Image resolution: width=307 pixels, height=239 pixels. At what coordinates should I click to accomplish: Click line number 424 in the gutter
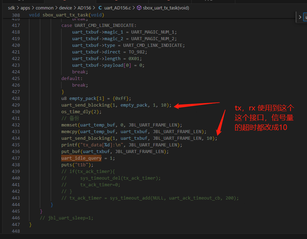pyautogui.click(x=16, y=72)
